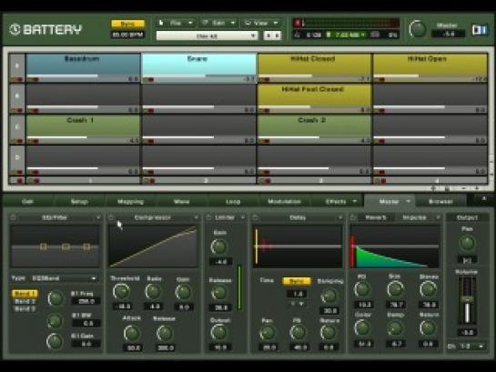The height and width of the screenshot is (372, 496).
Task: Click the Limiter Release knob
Action: 219,293
